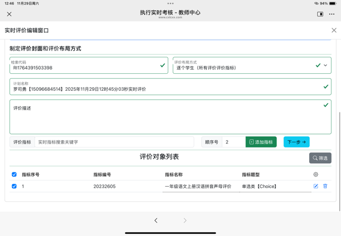Delete indicator row 20232605 with trash icon
This screenshot has width=341, height=236.
tap(325, 186)
